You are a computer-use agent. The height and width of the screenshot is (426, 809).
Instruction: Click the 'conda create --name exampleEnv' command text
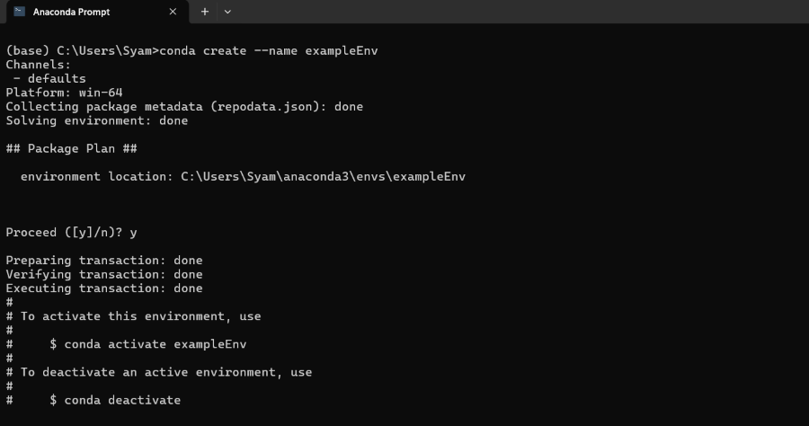268,50
